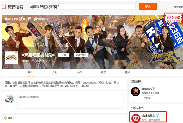Click the 浙江卫视 logo on banner
Screen dimensions: 183x123
click(12, 19)
